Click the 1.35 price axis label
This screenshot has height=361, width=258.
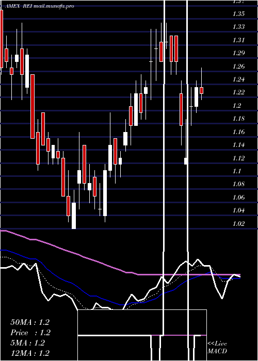click(238, 13)
